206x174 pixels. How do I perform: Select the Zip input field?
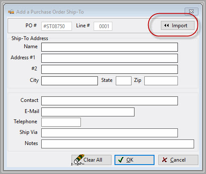click(161, 81)
